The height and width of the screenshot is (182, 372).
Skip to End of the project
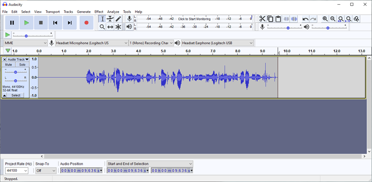point(70,23)
